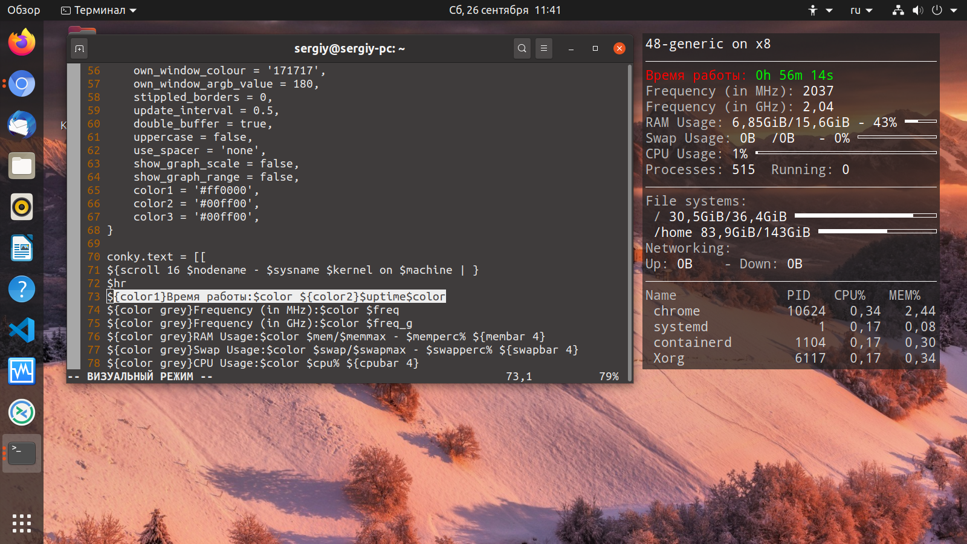Click the Обзор activities button

coord(24,10)
